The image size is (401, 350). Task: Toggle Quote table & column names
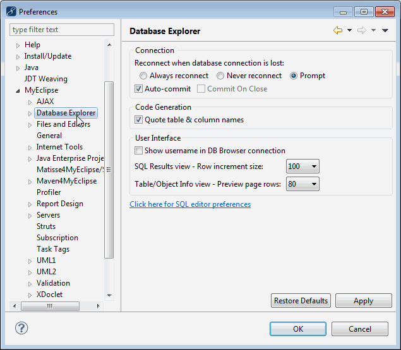coord(139,120)
